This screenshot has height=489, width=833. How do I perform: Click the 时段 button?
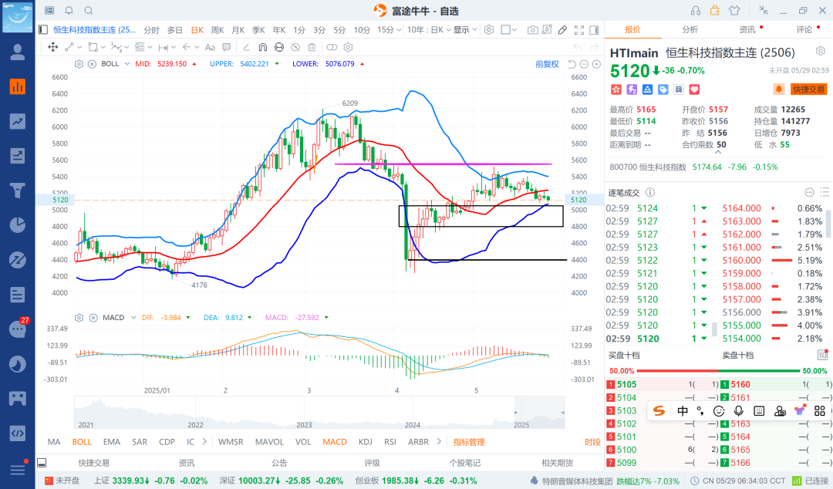pos(592,442)
